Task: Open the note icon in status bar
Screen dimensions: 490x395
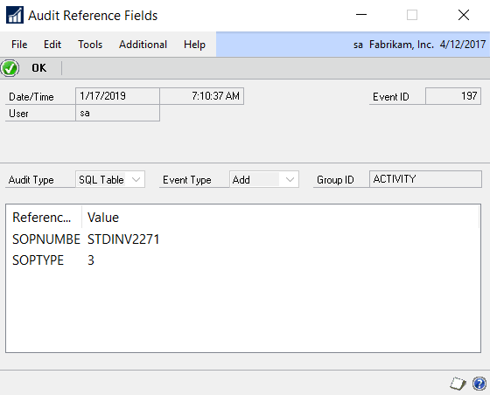Action: tap(458, 384)
